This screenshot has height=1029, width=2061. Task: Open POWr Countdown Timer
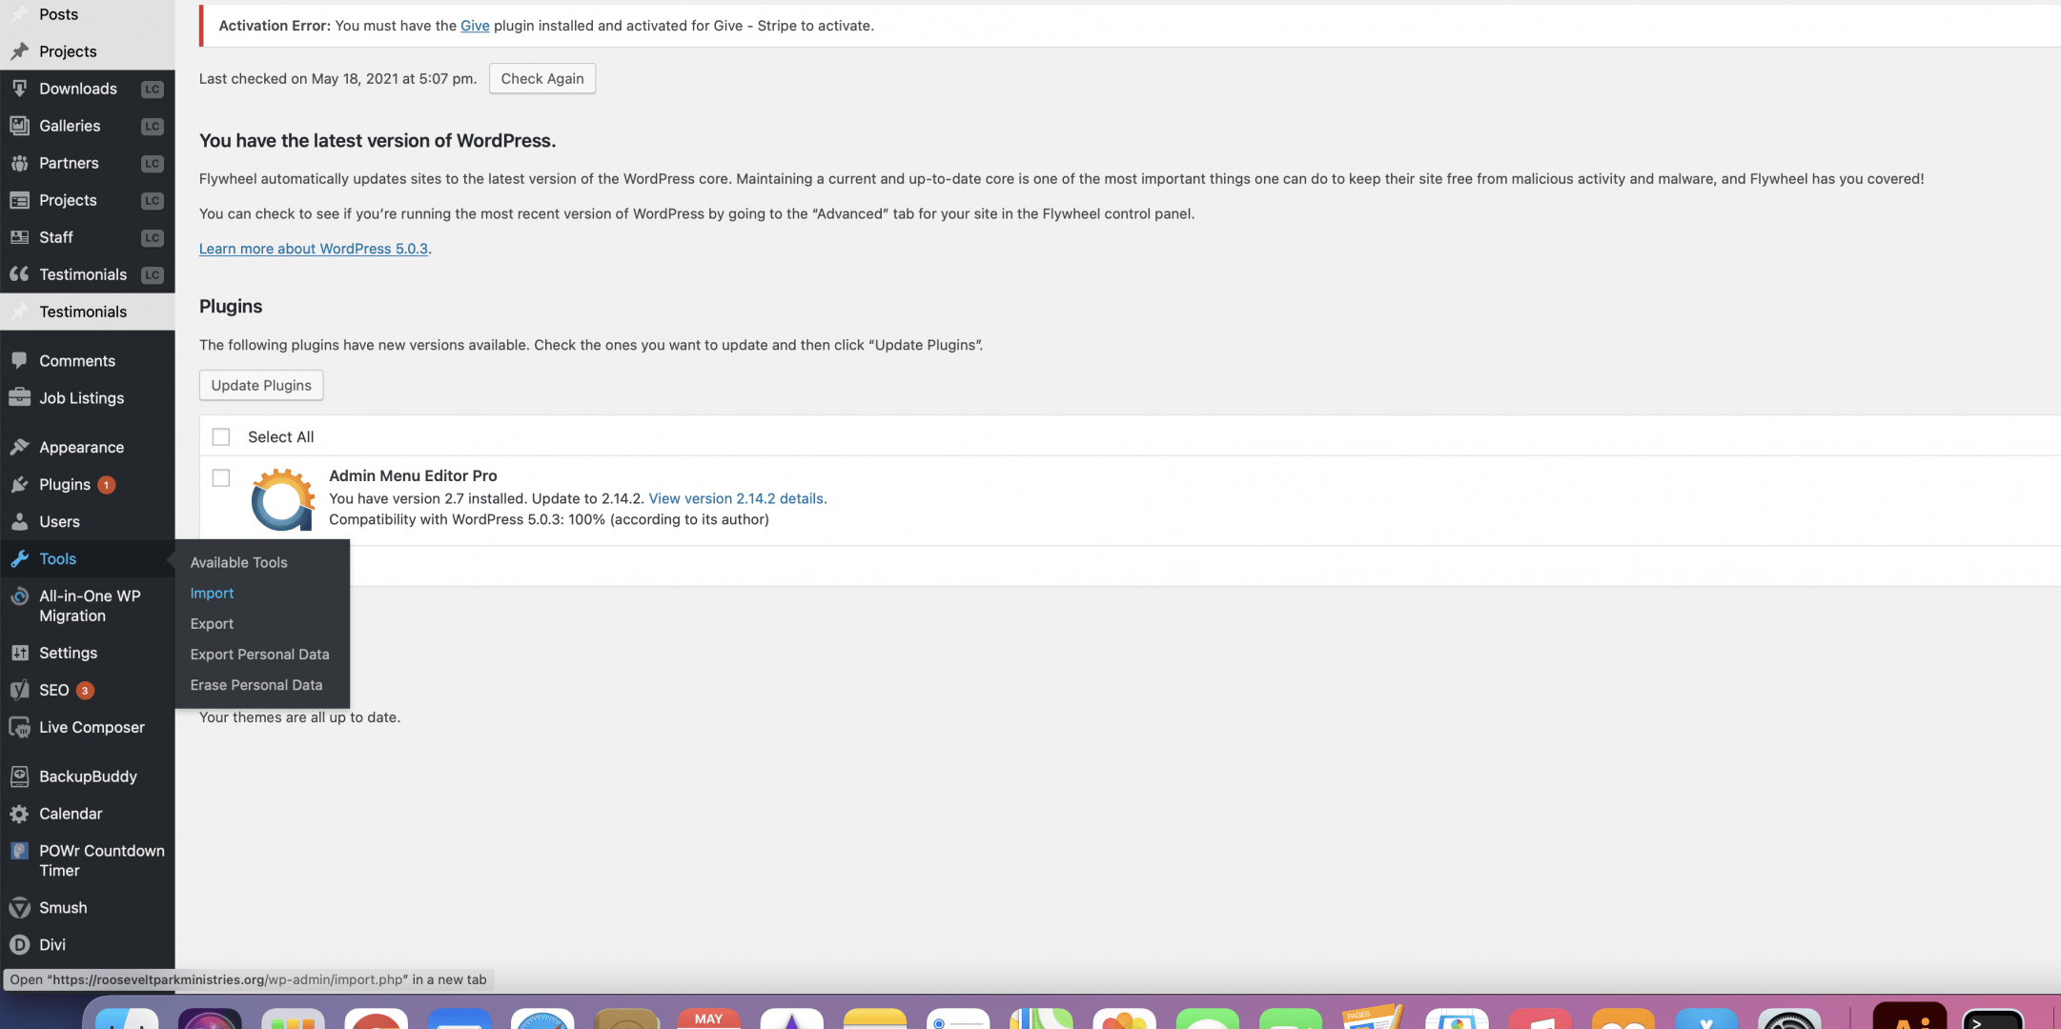click(x=101, y=861)
